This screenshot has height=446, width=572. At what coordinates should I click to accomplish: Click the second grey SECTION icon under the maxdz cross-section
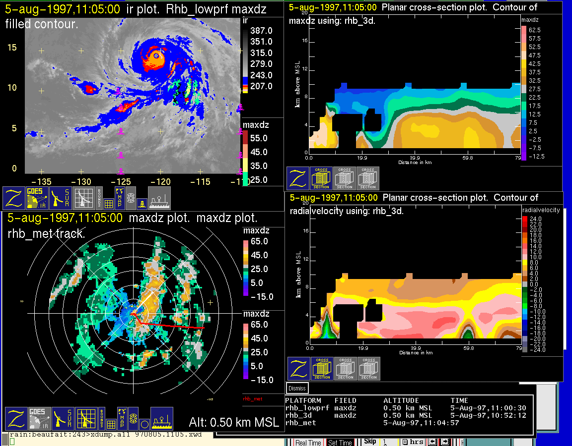point(368,178)
